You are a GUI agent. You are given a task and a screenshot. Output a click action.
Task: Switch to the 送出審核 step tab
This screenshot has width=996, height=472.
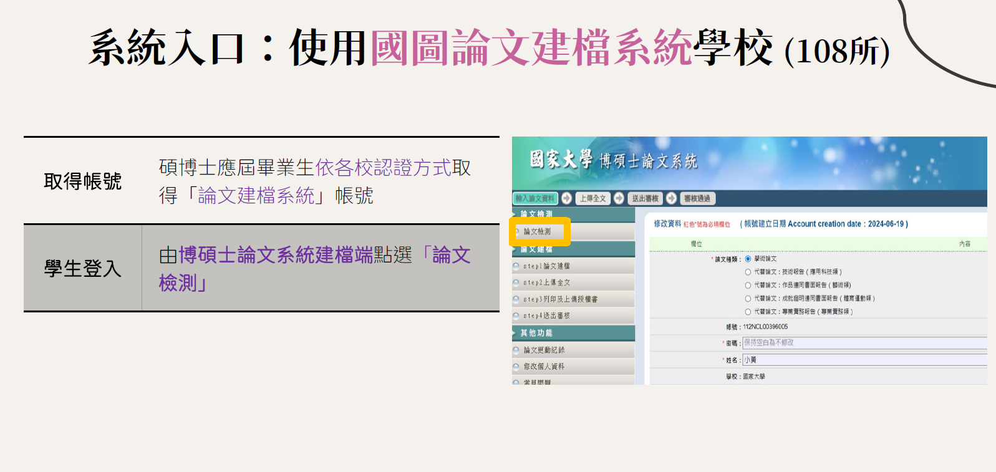point(645,198)
